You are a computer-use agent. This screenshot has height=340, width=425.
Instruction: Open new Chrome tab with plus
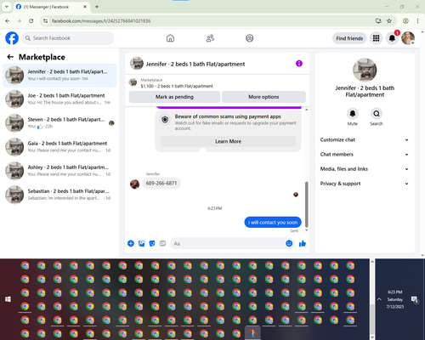click(97, 7)
